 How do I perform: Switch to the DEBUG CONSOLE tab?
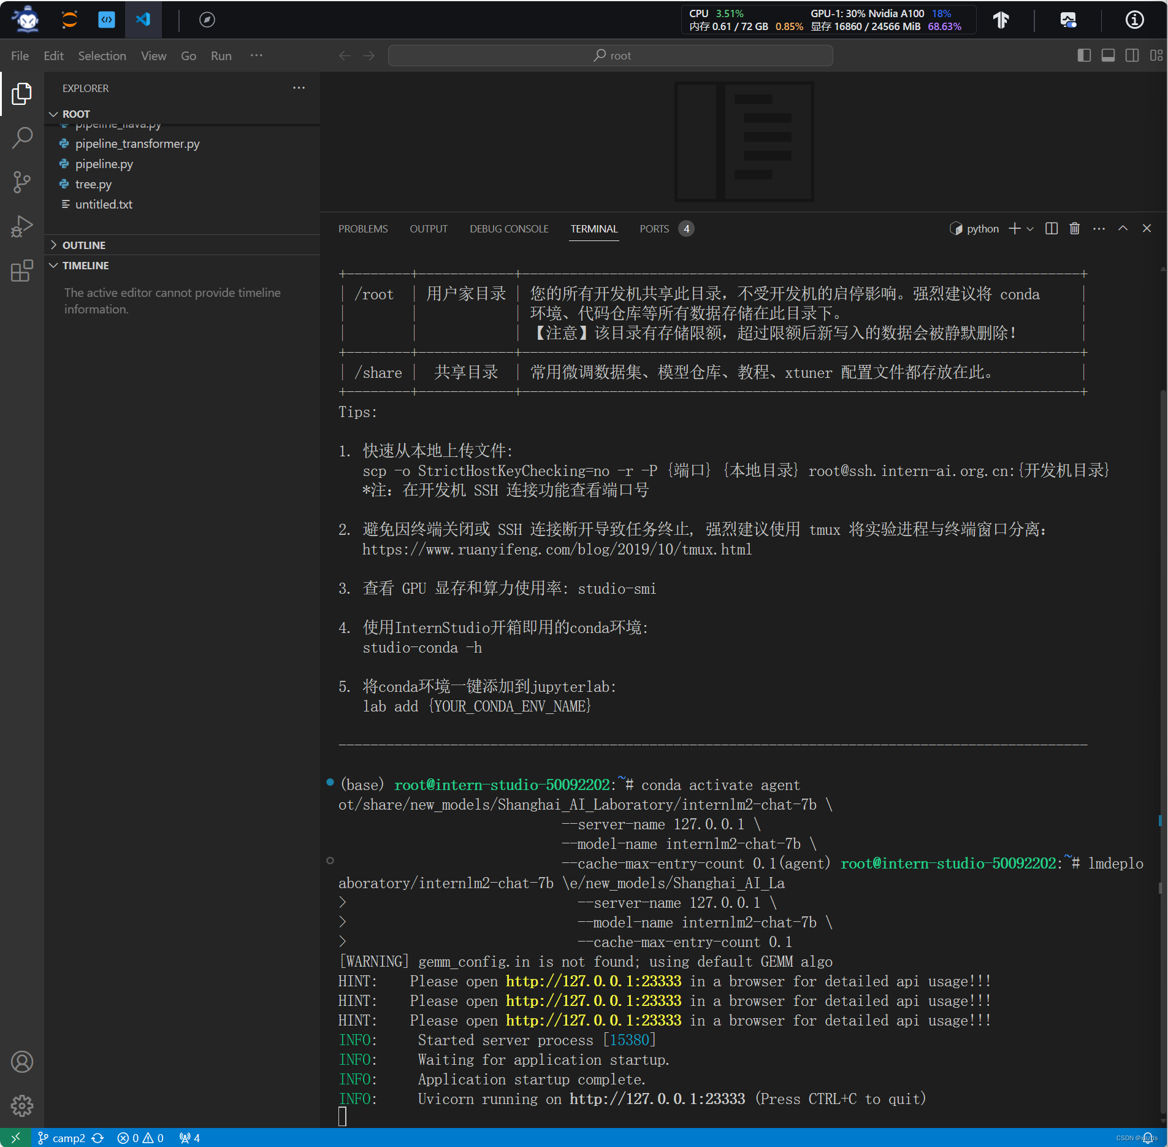pos(509,229)
